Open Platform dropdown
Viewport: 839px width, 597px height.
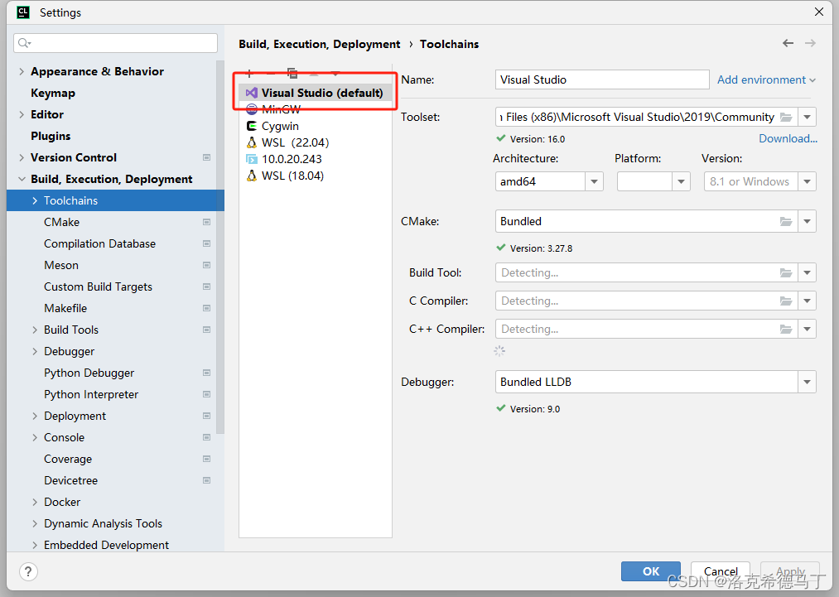[681, 182]
